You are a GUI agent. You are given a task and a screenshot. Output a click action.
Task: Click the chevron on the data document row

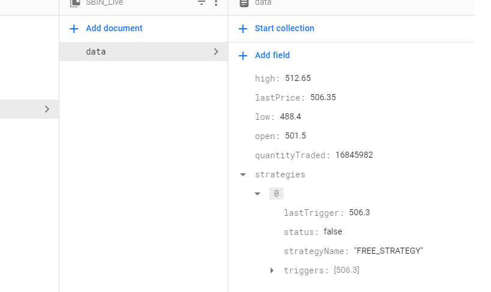tap(216, 52)
